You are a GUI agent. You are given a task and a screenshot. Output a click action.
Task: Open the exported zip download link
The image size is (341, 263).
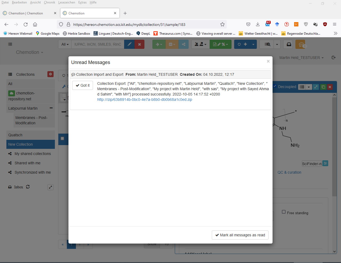coord(144,99)
